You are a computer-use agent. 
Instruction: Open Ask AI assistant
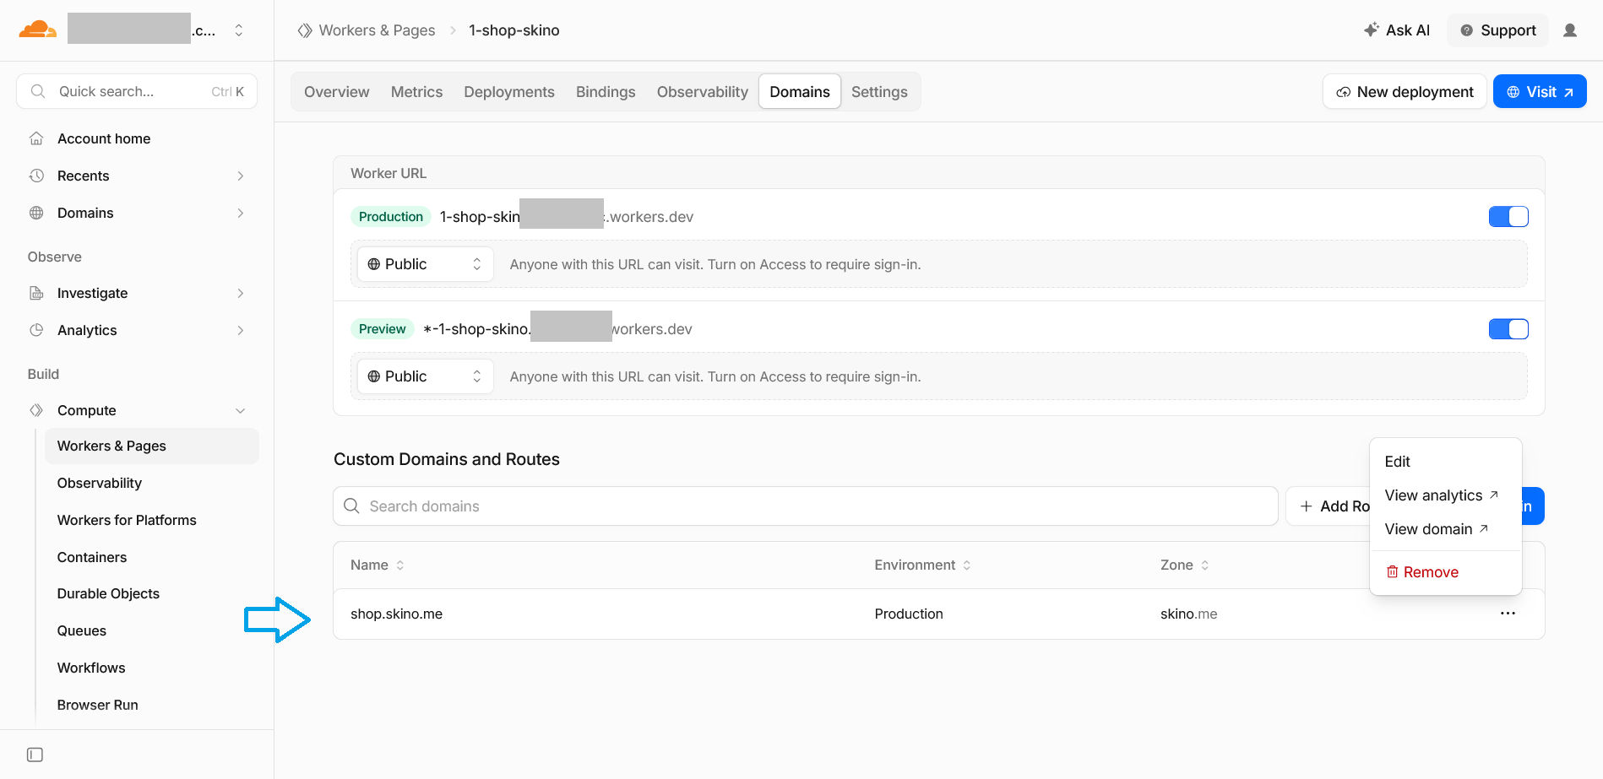pyautogui.click(x=1397, y=30)
